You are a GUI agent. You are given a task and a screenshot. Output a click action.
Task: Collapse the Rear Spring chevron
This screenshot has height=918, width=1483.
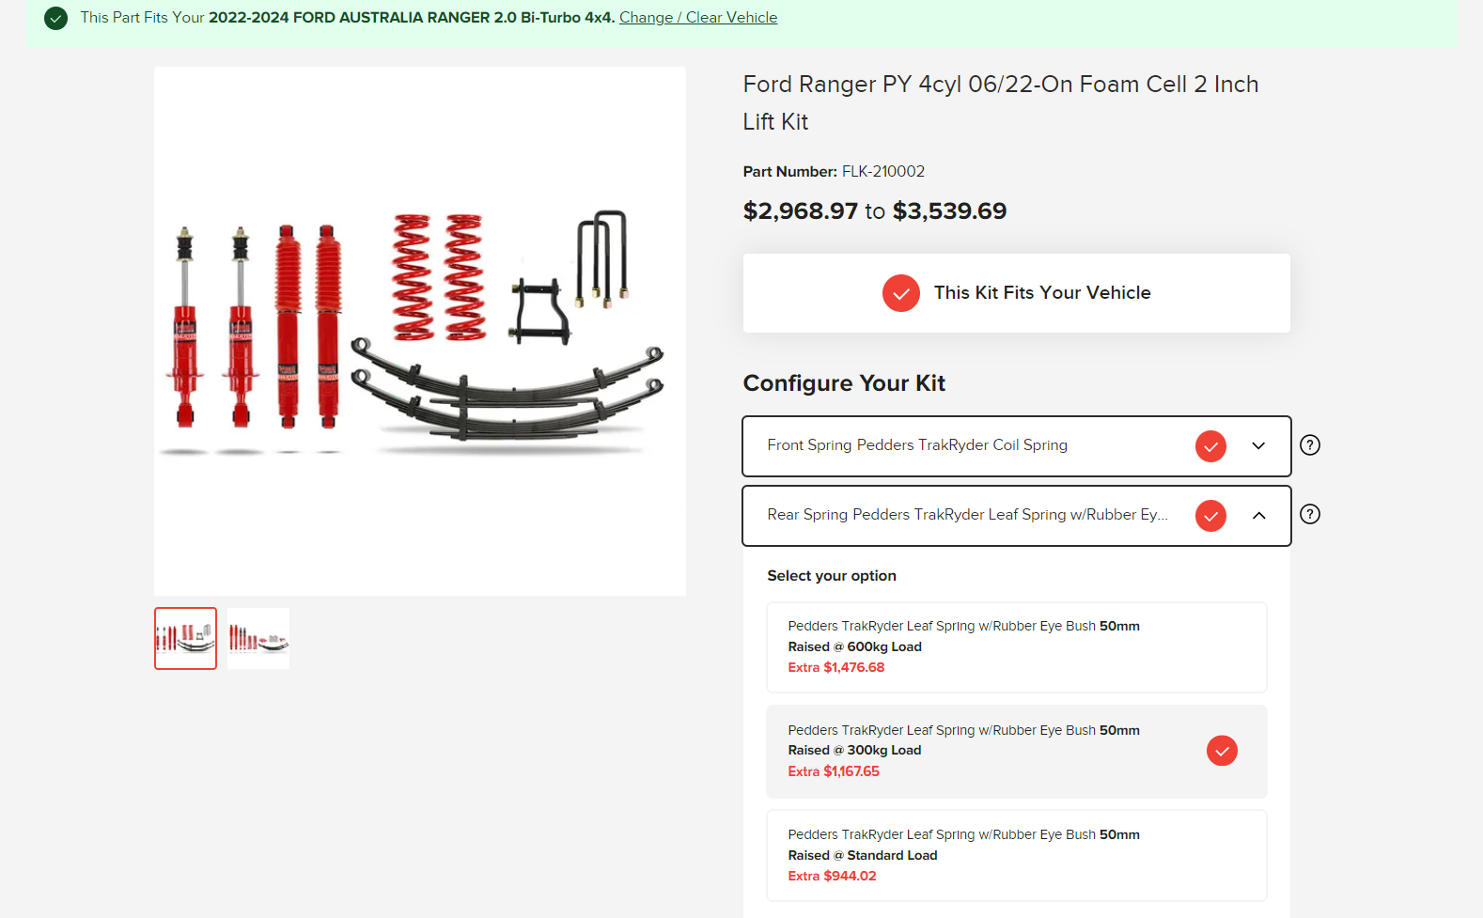(x=1259, y=516)
